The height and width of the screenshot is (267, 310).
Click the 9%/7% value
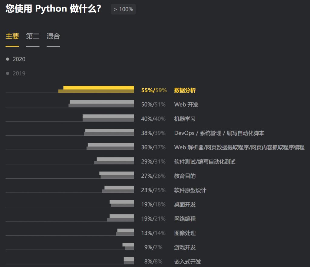(x=153, y=247)
